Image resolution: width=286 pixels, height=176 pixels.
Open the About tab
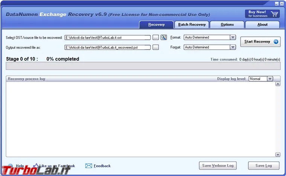tap(262, 25)
